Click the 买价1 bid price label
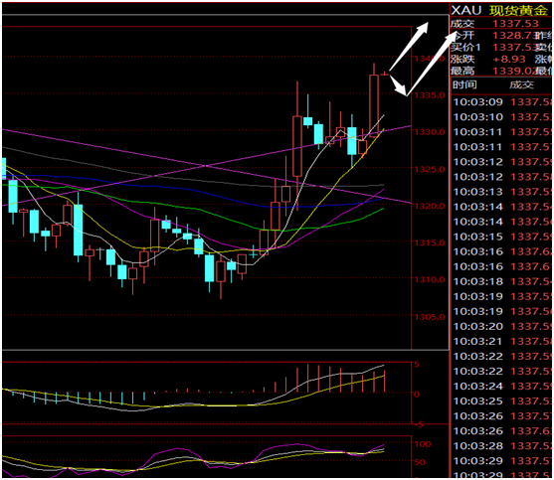This screenshot has width=554, height=480. pos(465,48)
